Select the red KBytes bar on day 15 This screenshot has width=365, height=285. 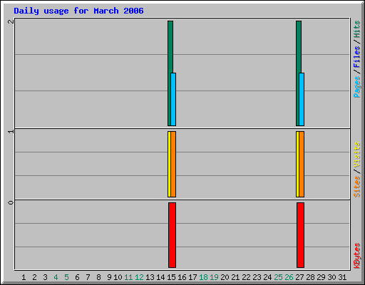(x=173, y=235)
